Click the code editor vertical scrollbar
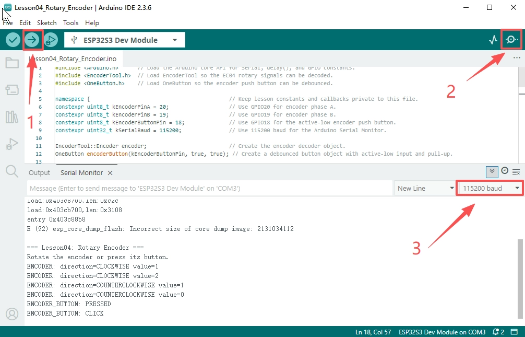The width and height of the screenshot is (525, 337). [x=521, y=77]
